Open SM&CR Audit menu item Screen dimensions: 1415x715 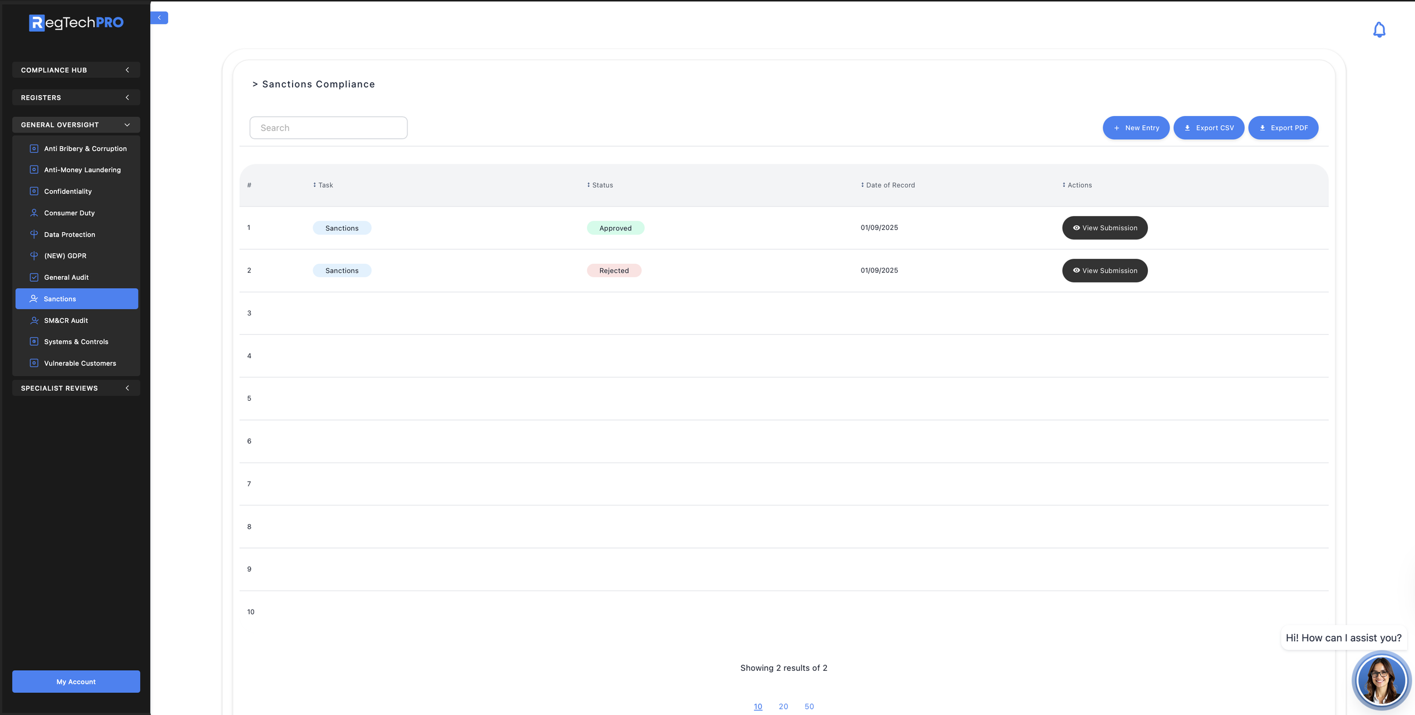[x=66, y=320]
